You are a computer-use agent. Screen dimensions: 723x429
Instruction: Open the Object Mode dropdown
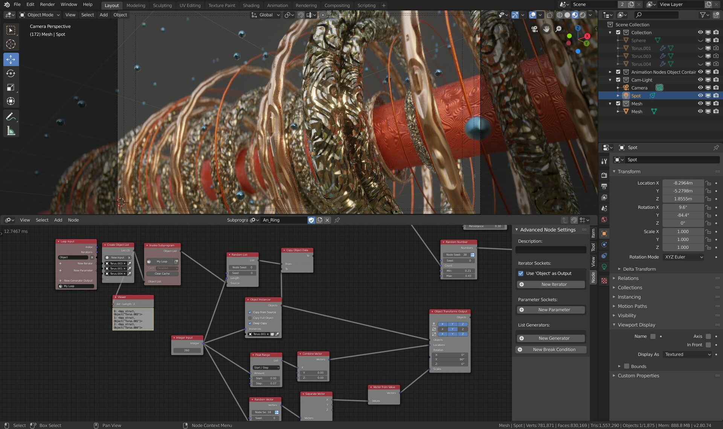(x=40, y=15)
